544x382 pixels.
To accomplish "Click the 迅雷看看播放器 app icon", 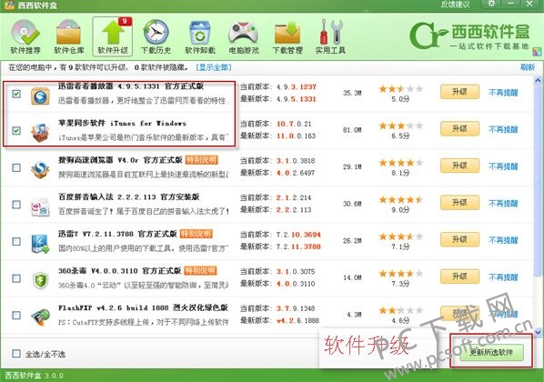I will [x=40, y=96].
